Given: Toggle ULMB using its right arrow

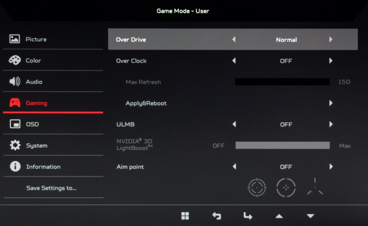Looking at the screenshot, I should tap(331, 124).
